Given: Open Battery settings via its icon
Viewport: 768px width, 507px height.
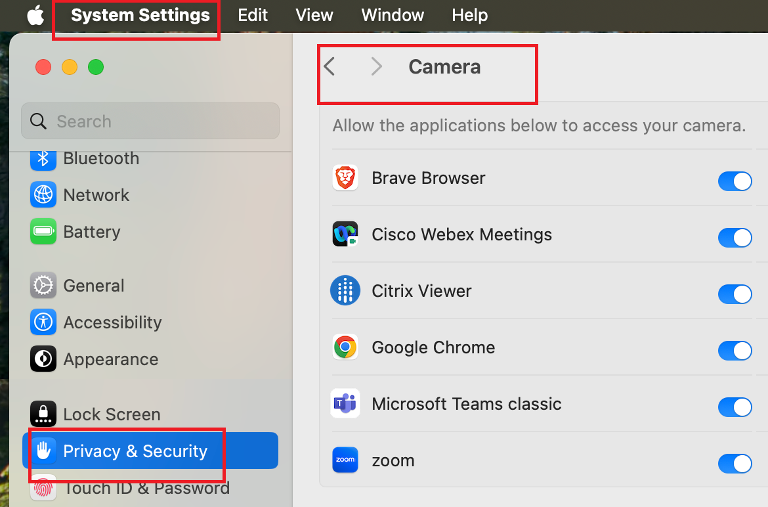Looking at the screenshot, I should click(x=43, y=231).
